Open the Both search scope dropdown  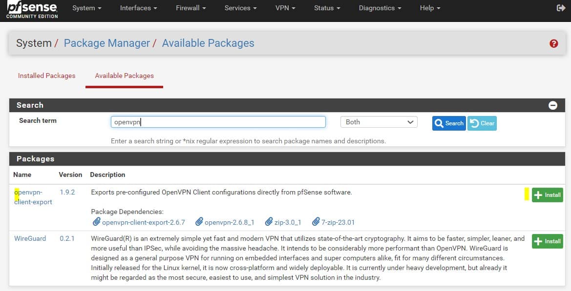click(x=379, y=122)
